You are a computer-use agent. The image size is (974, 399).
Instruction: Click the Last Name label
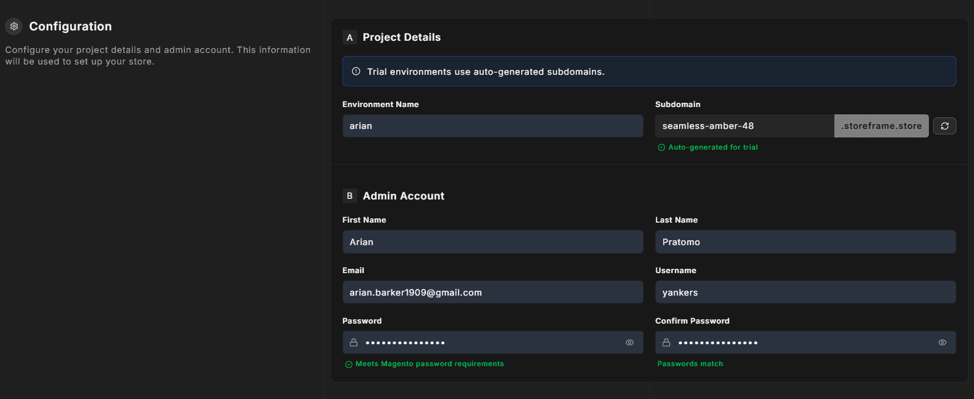click(677, 220)
